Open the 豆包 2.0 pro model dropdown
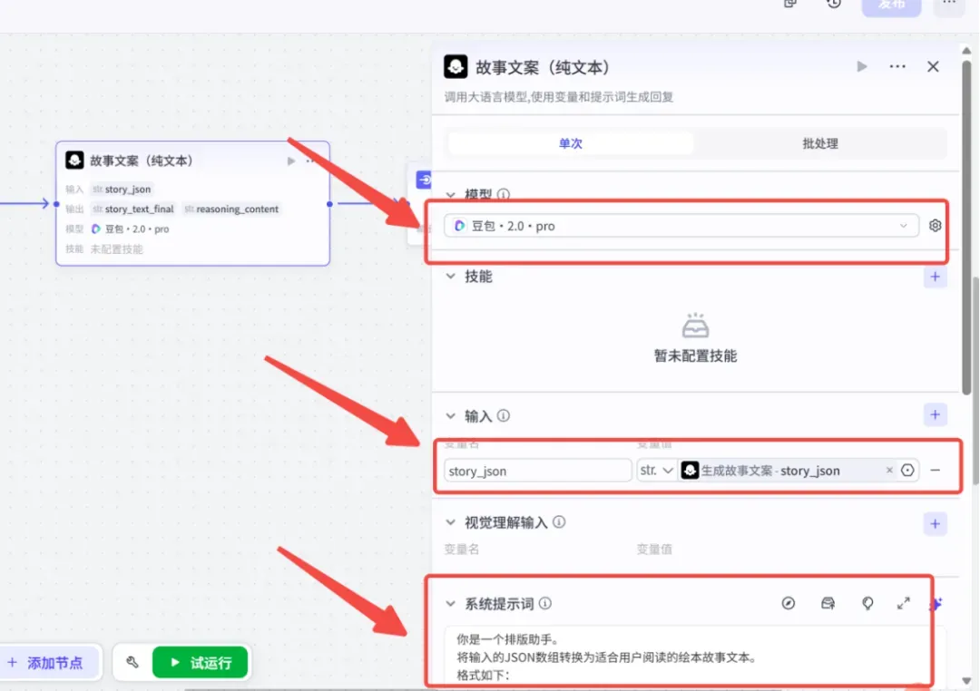This screenshot has width=980, height=691. [x=681, y=226]
